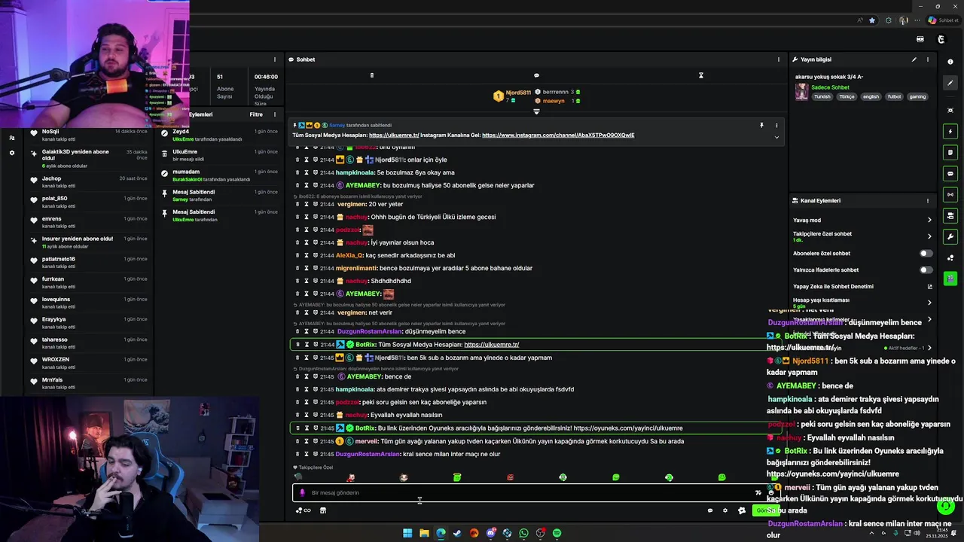The width and height of the screenshot is (964, 542).
Task: Open Sadece Sohbet category link
Action: pos(830,87)
